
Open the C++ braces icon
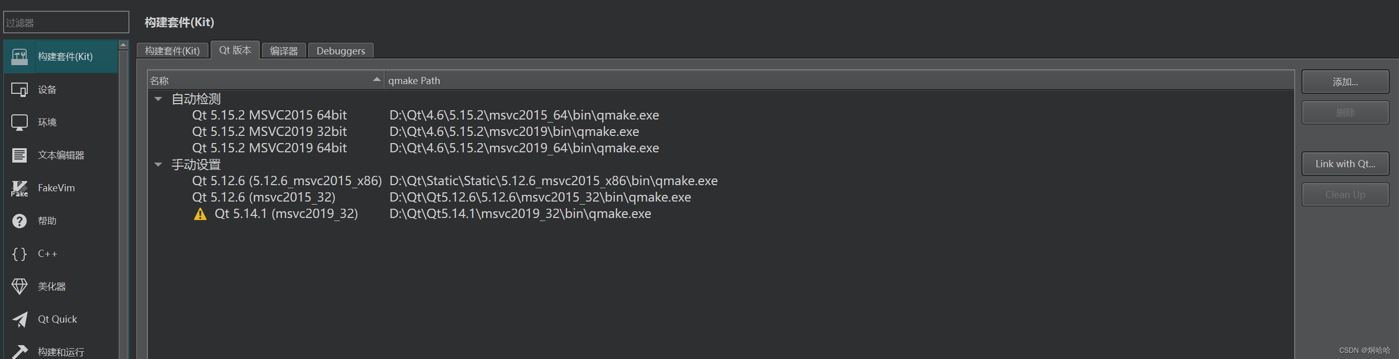click(x=20, y=254)
